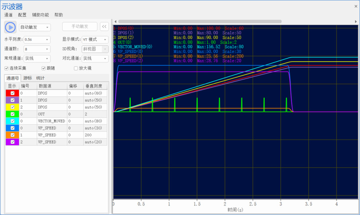This screenshot has height=215, width=360.
Task: Toggle 连续采集 checkbox
Action: pos(6,68)
